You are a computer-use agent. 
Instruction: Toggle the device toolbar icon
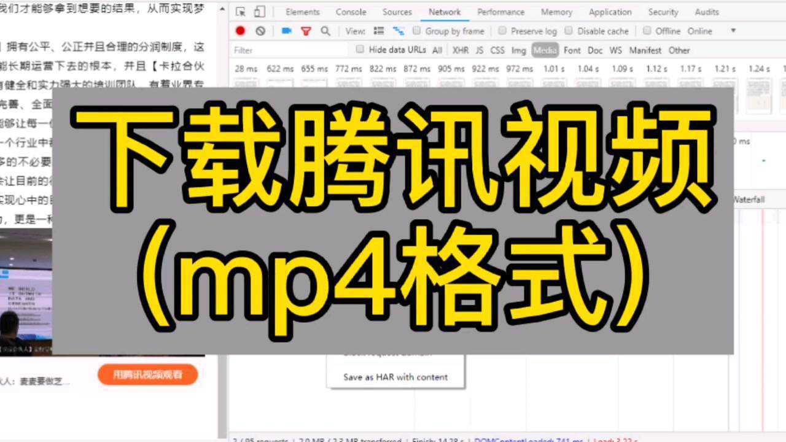click(x=259, y=12)
